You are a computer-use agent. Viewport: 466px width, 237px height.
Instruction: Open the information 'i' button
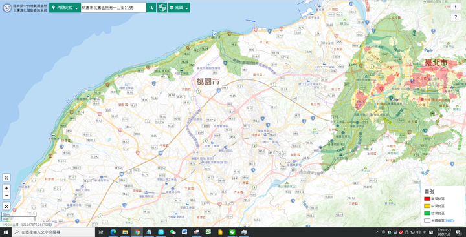point(456,7)
